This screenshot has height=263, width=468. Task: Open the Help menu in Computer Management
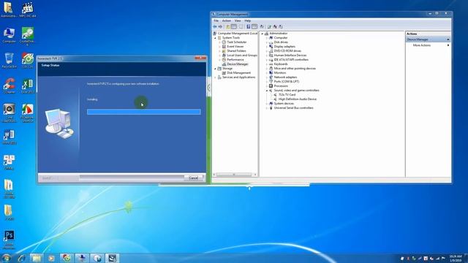(247, 21)
